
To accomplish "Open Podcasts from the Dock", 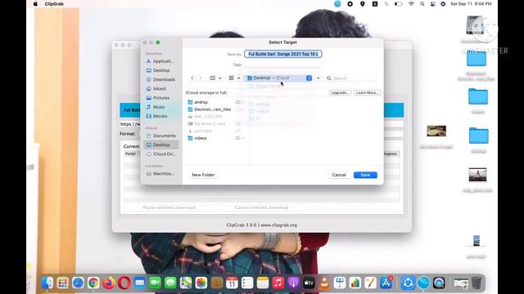I will tap(293, 283).
